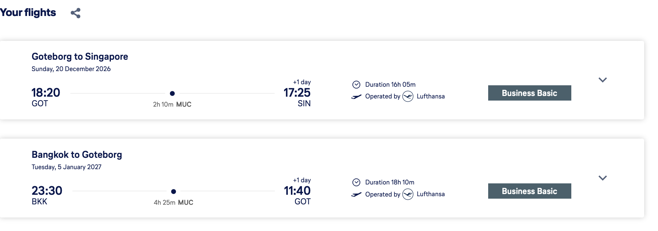Click the Bangkok to Goteborg heading
The image size is (658, 231).
[77, 155]
